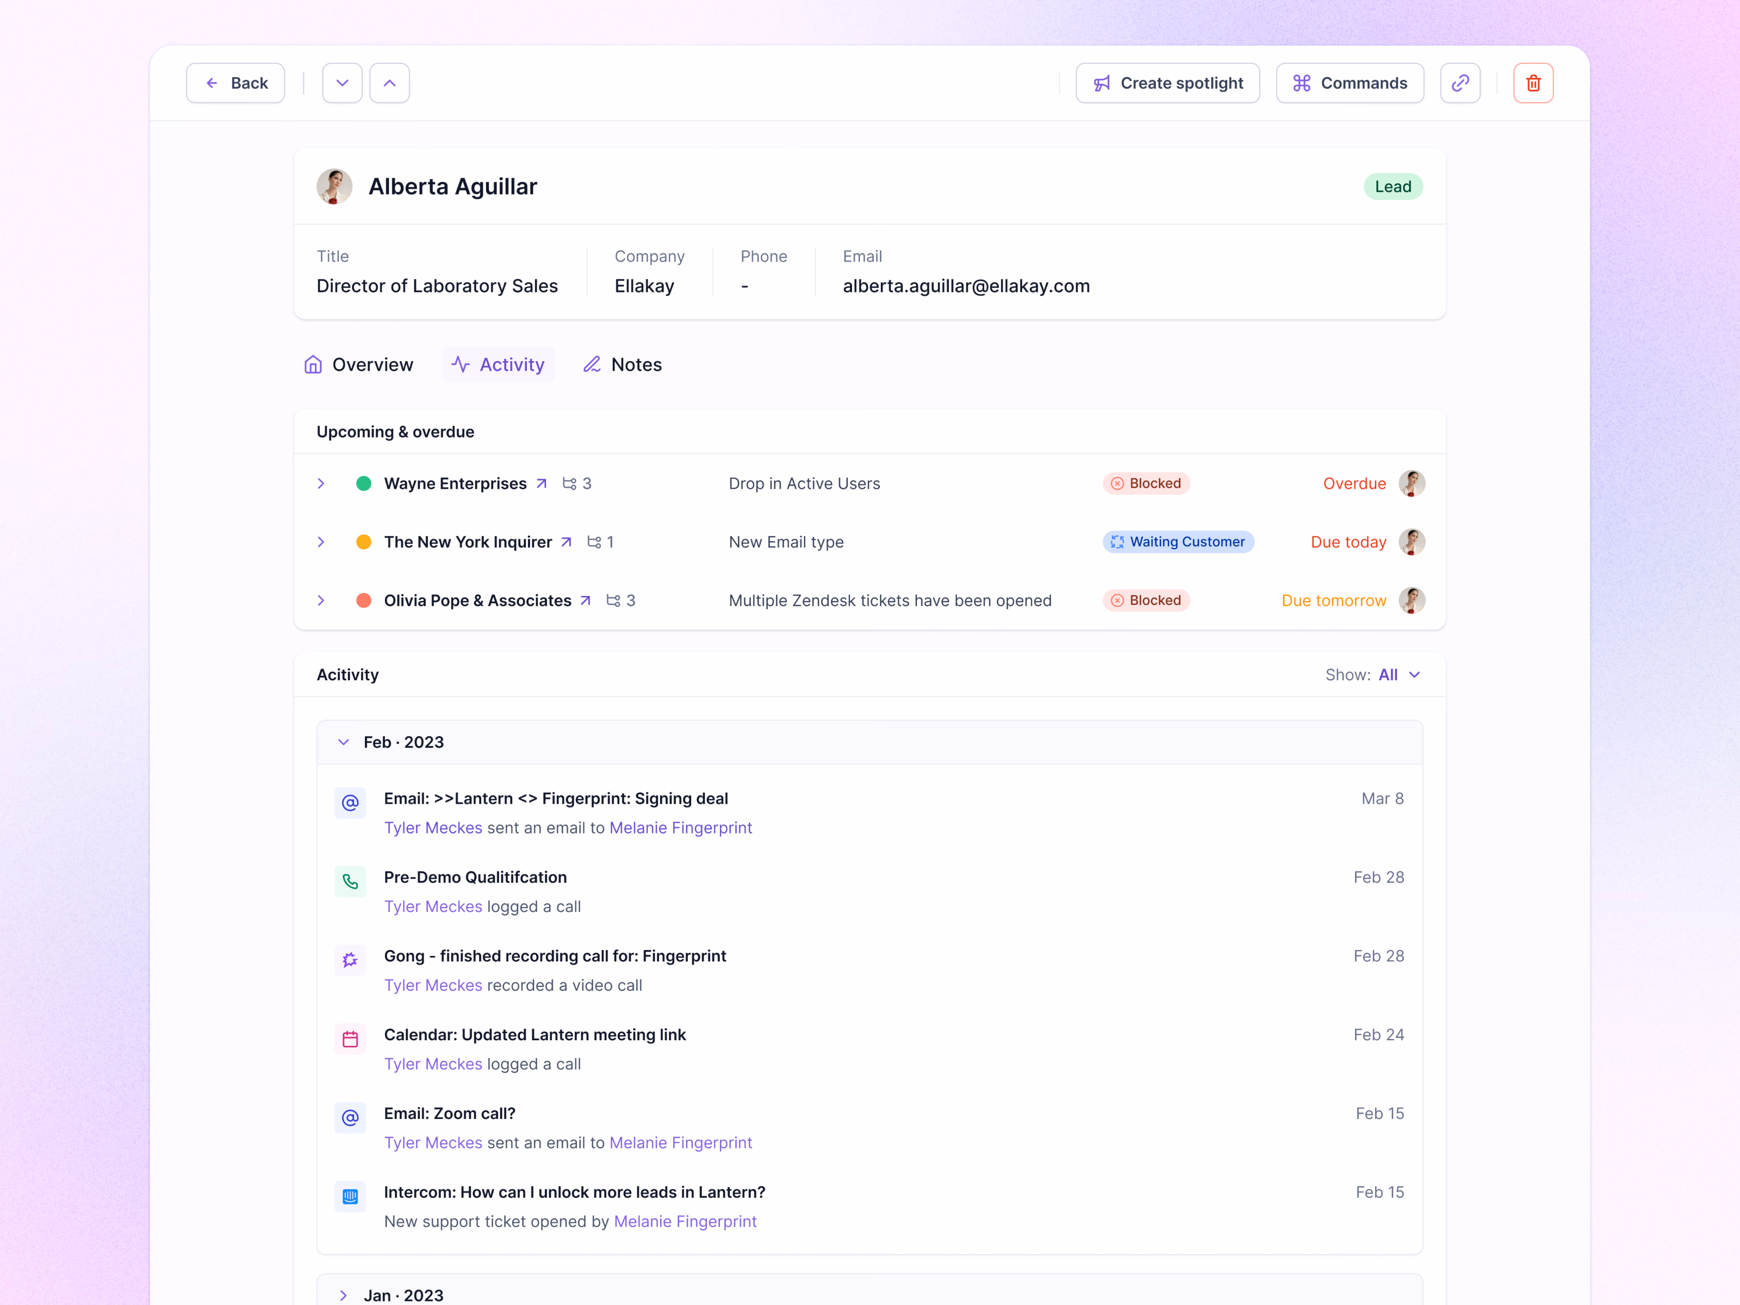
Task: Click Blocked badge on Wayne Enterprises row
Action: [x=1146, y=484]
